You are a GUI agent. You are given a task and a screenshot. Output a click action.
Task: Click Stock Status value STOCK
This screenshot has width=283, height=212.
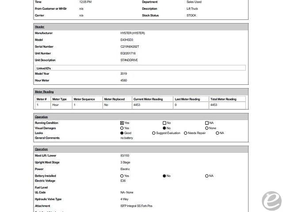(x=191, y=15)
